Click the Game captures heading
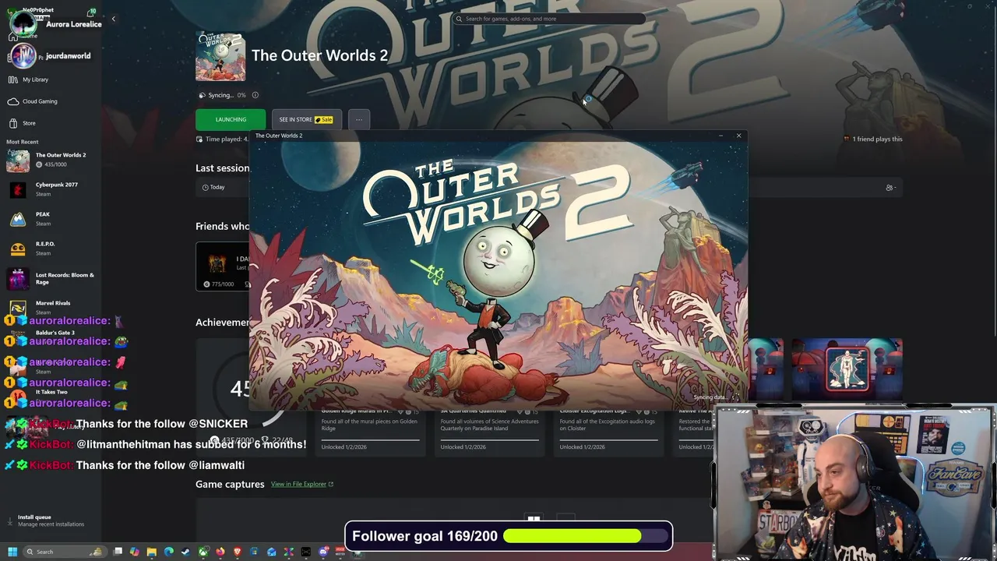 (230, 484)
